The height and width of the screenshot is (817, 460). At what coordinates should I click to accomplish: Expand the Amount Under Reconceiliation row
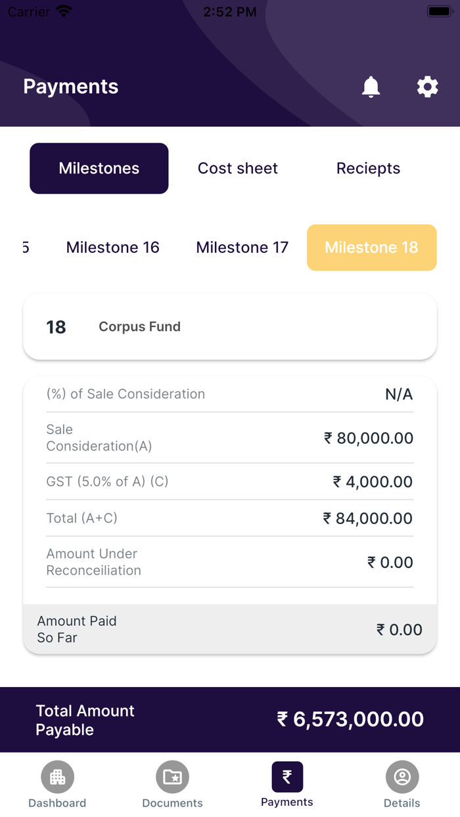[229, 562]
